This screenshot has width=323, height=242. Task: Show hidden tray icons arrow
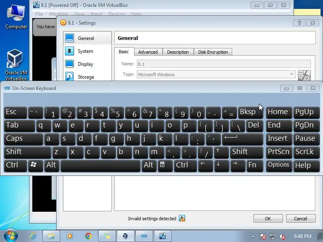[253, 236]
